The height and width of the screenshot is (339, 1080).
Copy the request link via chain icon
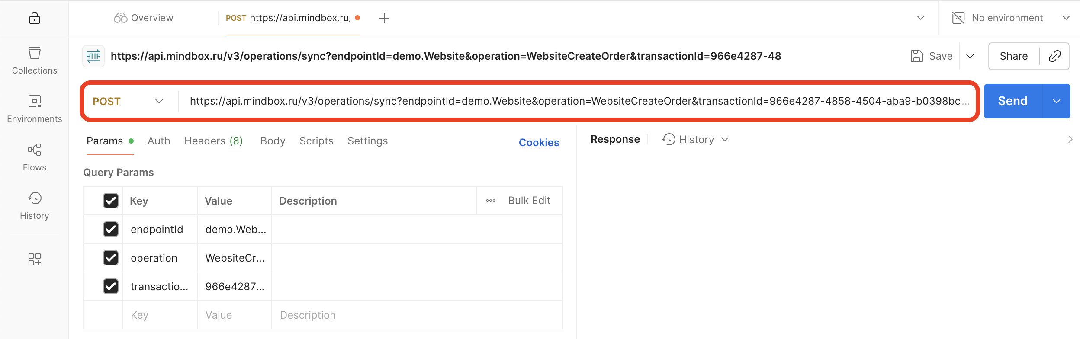(1054, 56)
